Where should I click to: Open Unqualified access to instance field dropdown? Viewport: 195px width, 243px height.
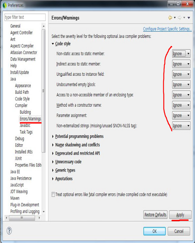click(181, 74)
